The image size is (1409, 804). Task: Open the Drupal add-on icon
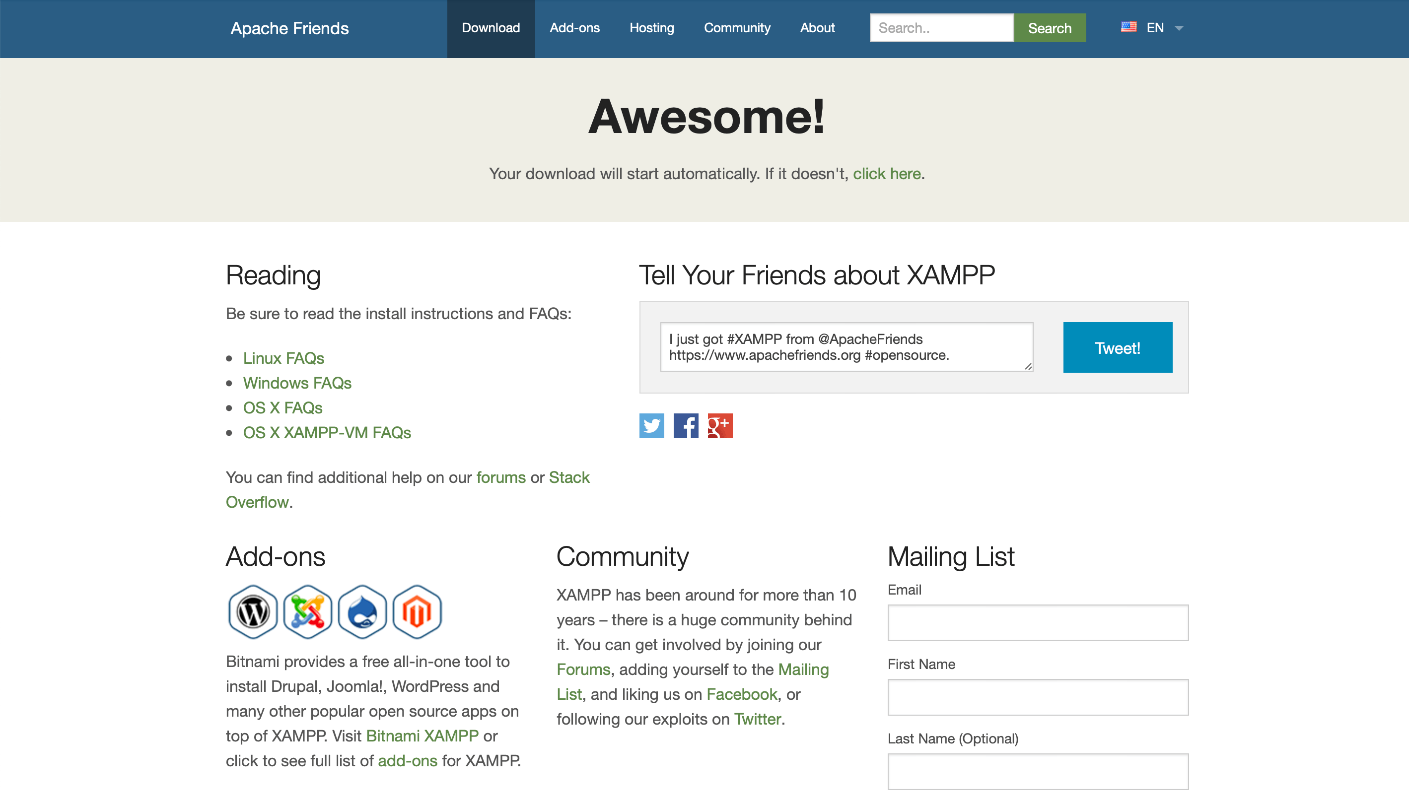pos(362,612)
